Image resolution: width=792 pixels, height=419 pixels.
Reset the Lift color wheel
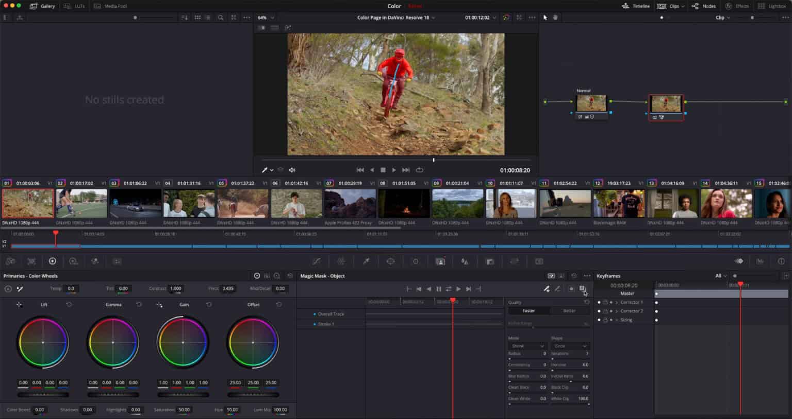[x=69, y=305]
